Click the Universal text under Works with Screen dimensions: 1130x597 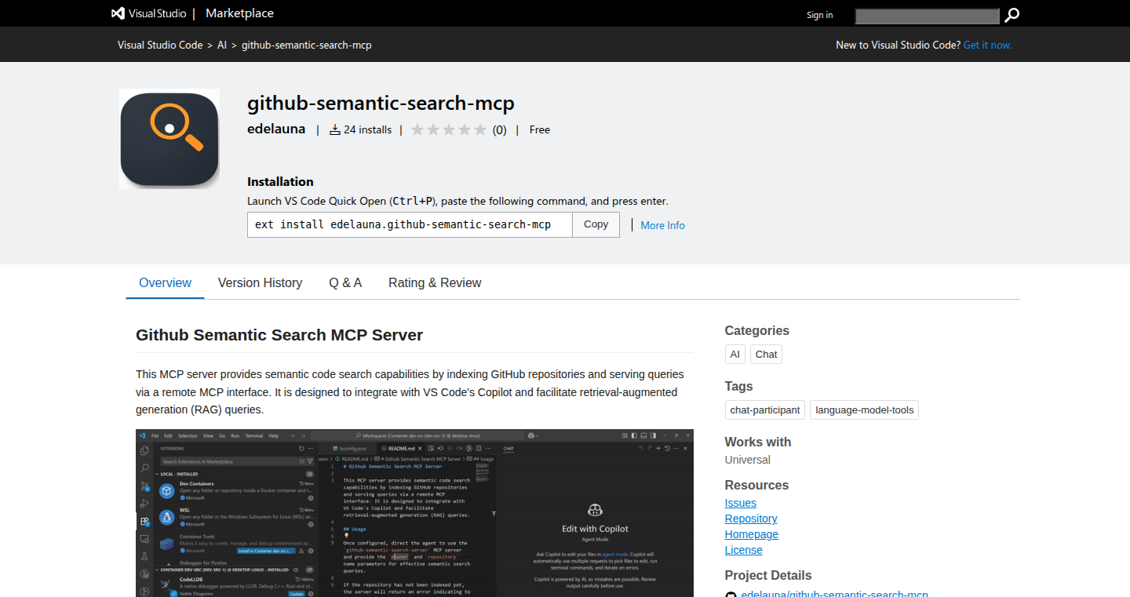[748, 460]
